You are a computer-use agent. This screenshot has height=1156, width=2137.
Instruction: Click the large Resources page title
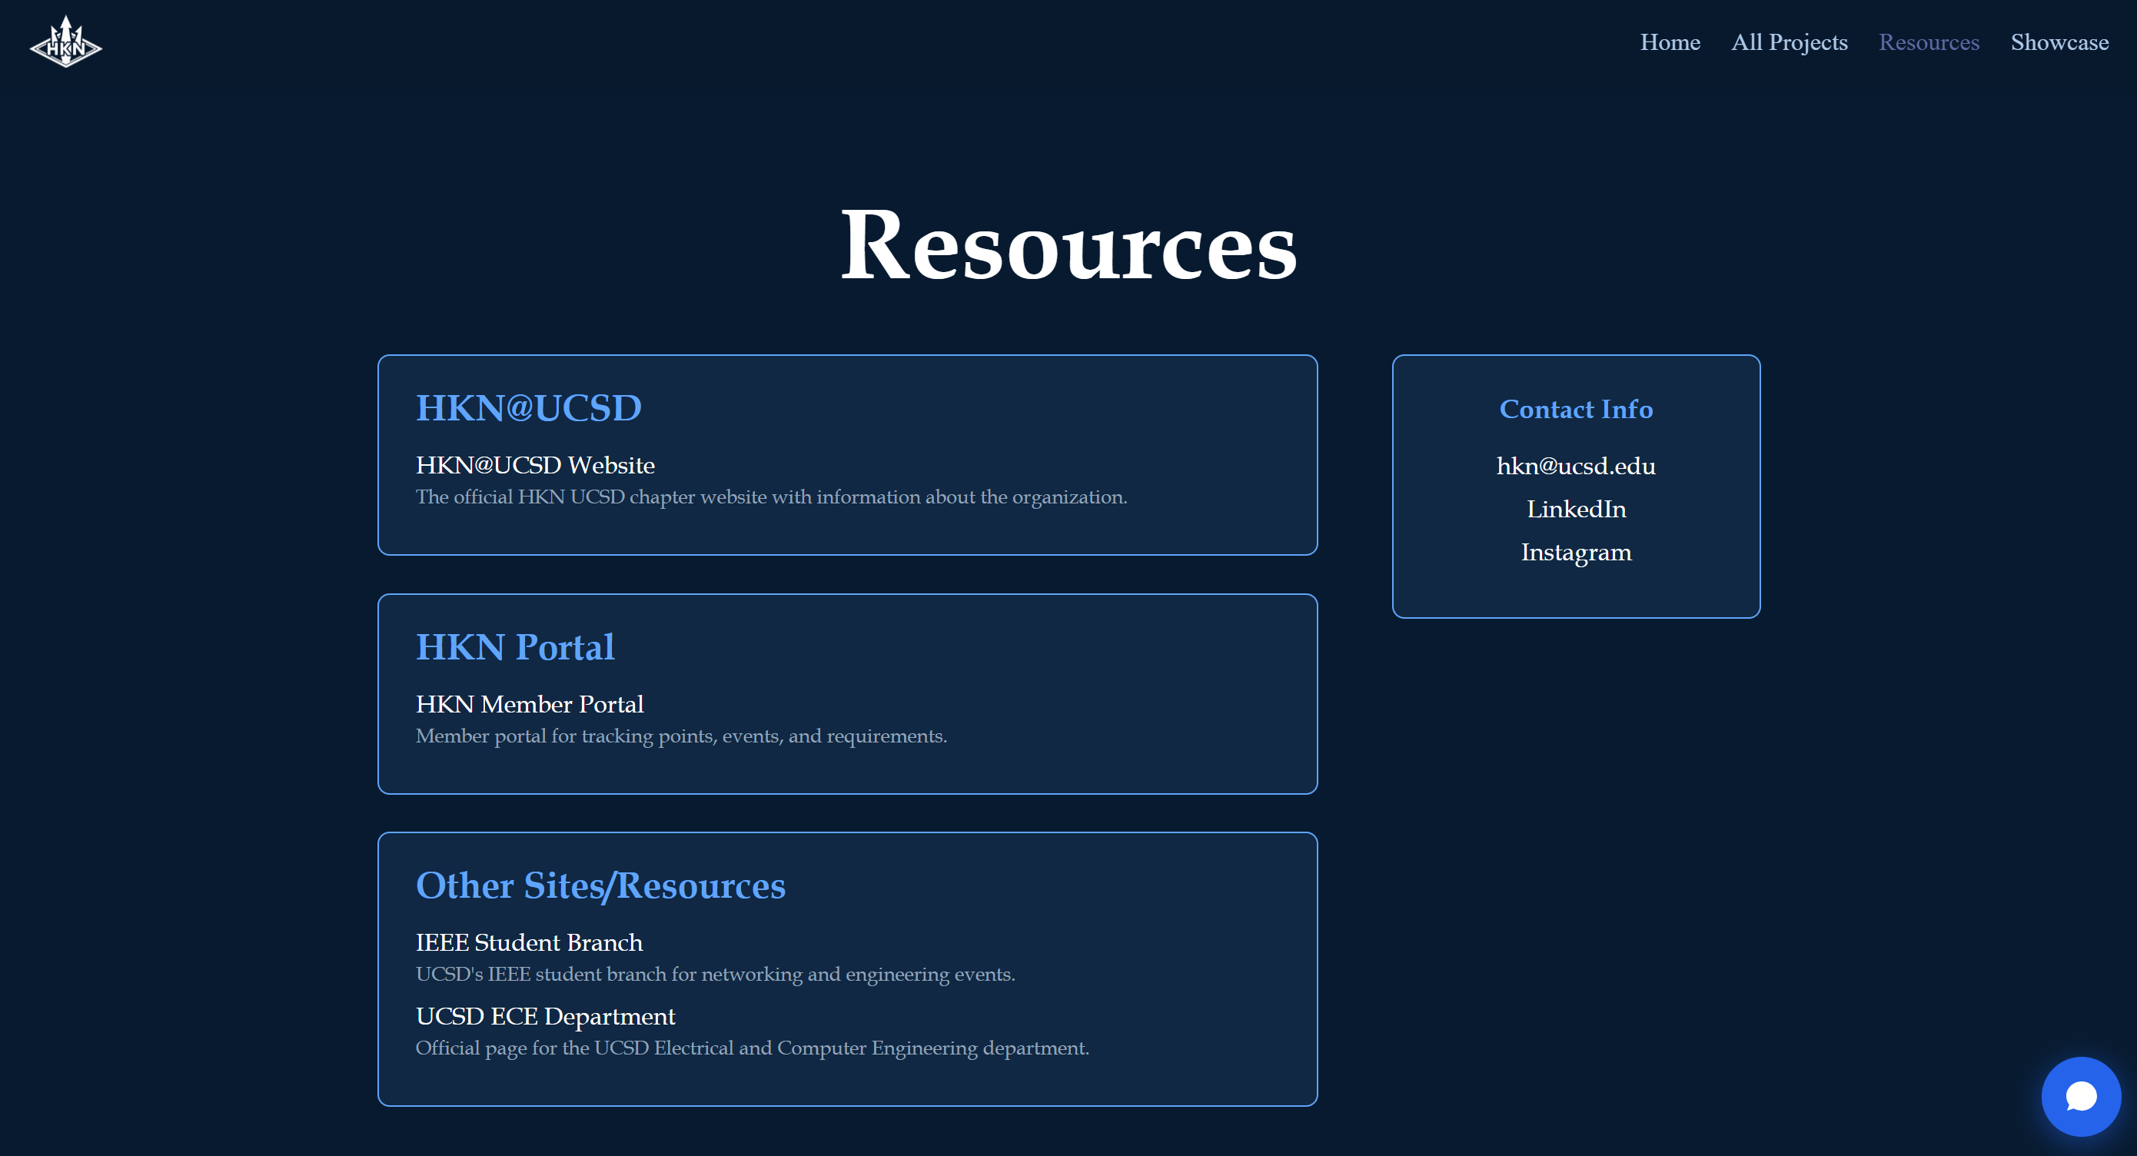point(1068,244)
